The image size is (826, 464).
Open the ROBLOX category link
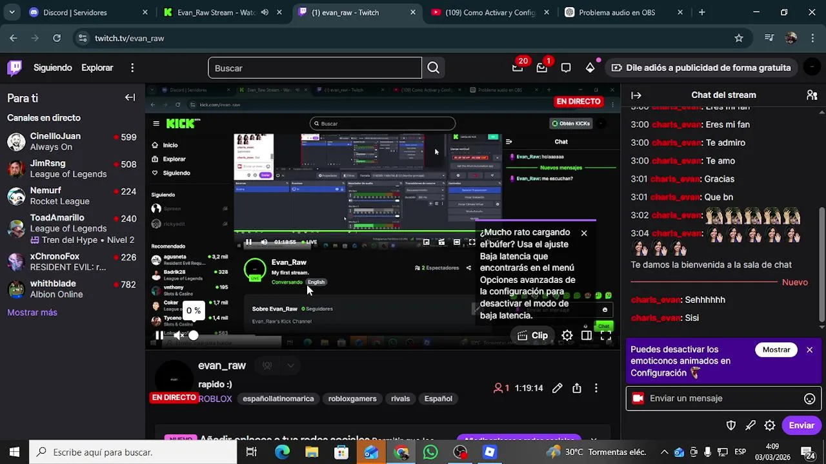[215, 399]
